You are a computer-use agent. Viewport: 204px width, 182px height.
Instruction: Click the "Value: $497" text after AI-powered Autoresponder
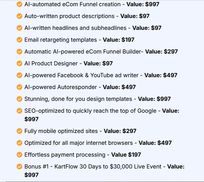pos(119,87)
